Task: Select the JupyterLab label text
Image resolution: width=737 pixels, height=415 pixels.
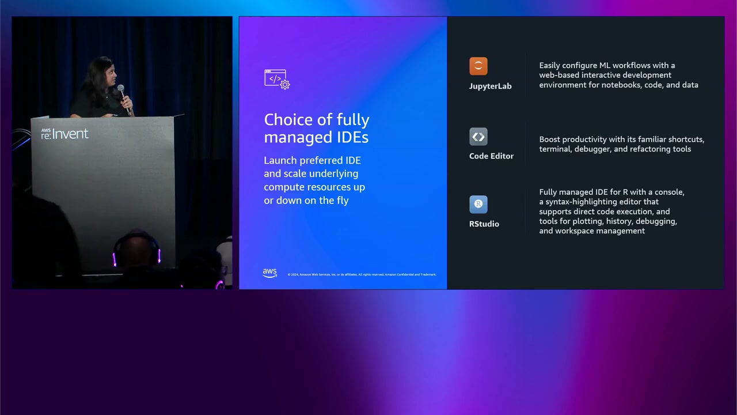Action: (490, 86)
